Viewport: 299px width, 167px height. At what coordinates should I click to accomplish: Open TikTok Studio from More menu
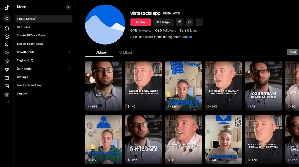pos(44,19)
